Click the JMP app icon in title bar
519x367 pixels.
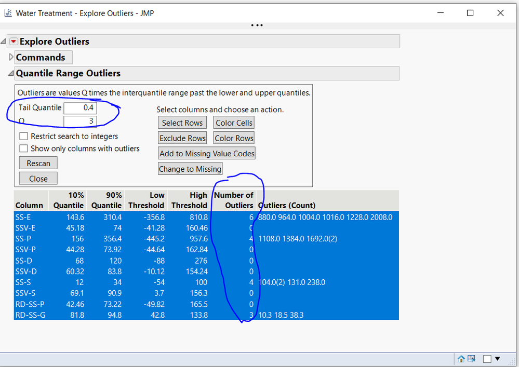(x=8, y=13)
